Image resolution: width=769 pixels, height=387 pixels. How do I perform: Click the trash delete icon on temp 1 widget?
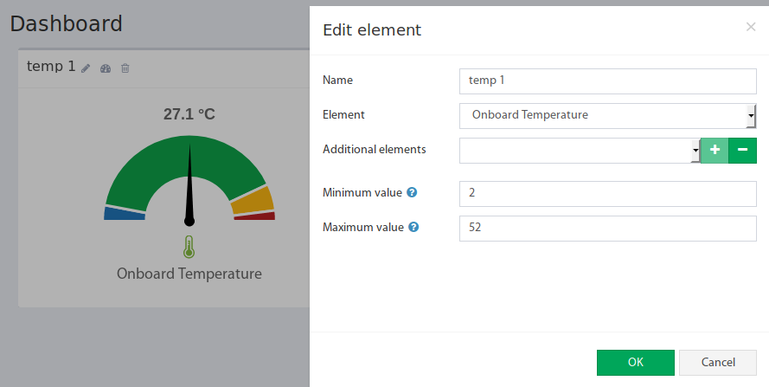tap(125, 68)
